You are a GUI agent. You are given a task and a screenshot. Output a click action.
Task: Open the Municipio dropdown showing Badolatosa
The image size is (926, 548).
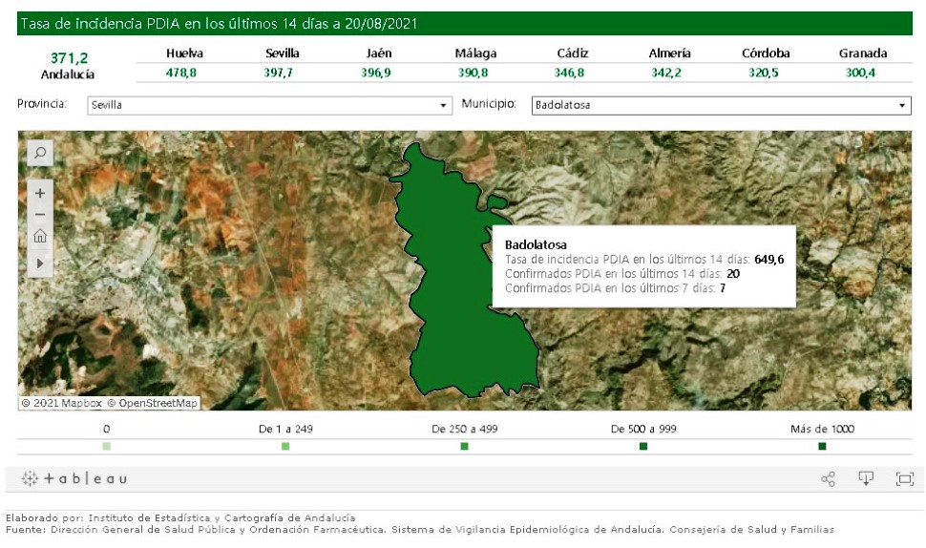coord(721,105)
